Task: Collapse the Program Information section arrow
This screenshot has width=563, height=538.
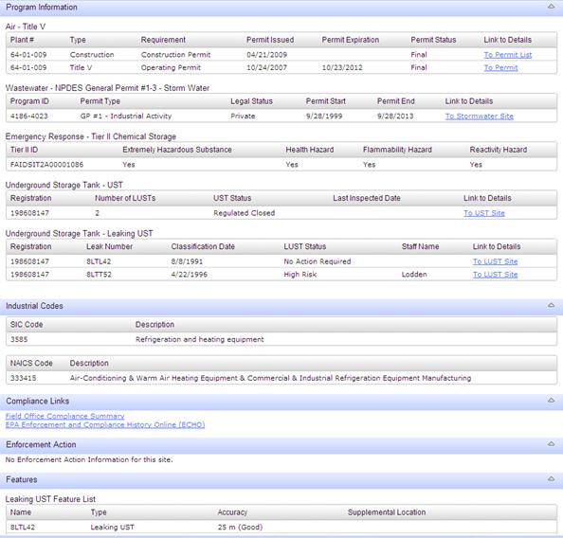Action: click(551, 6)
